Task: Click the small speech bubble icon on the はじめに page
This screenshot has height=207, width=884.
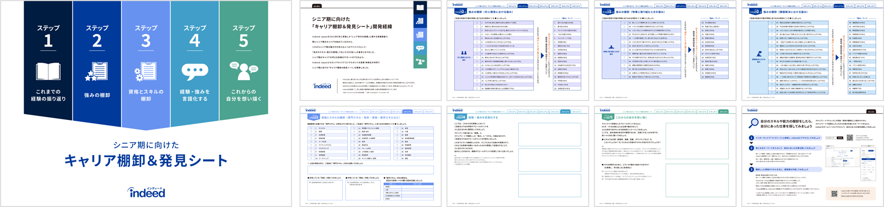Action: (420, 48)
